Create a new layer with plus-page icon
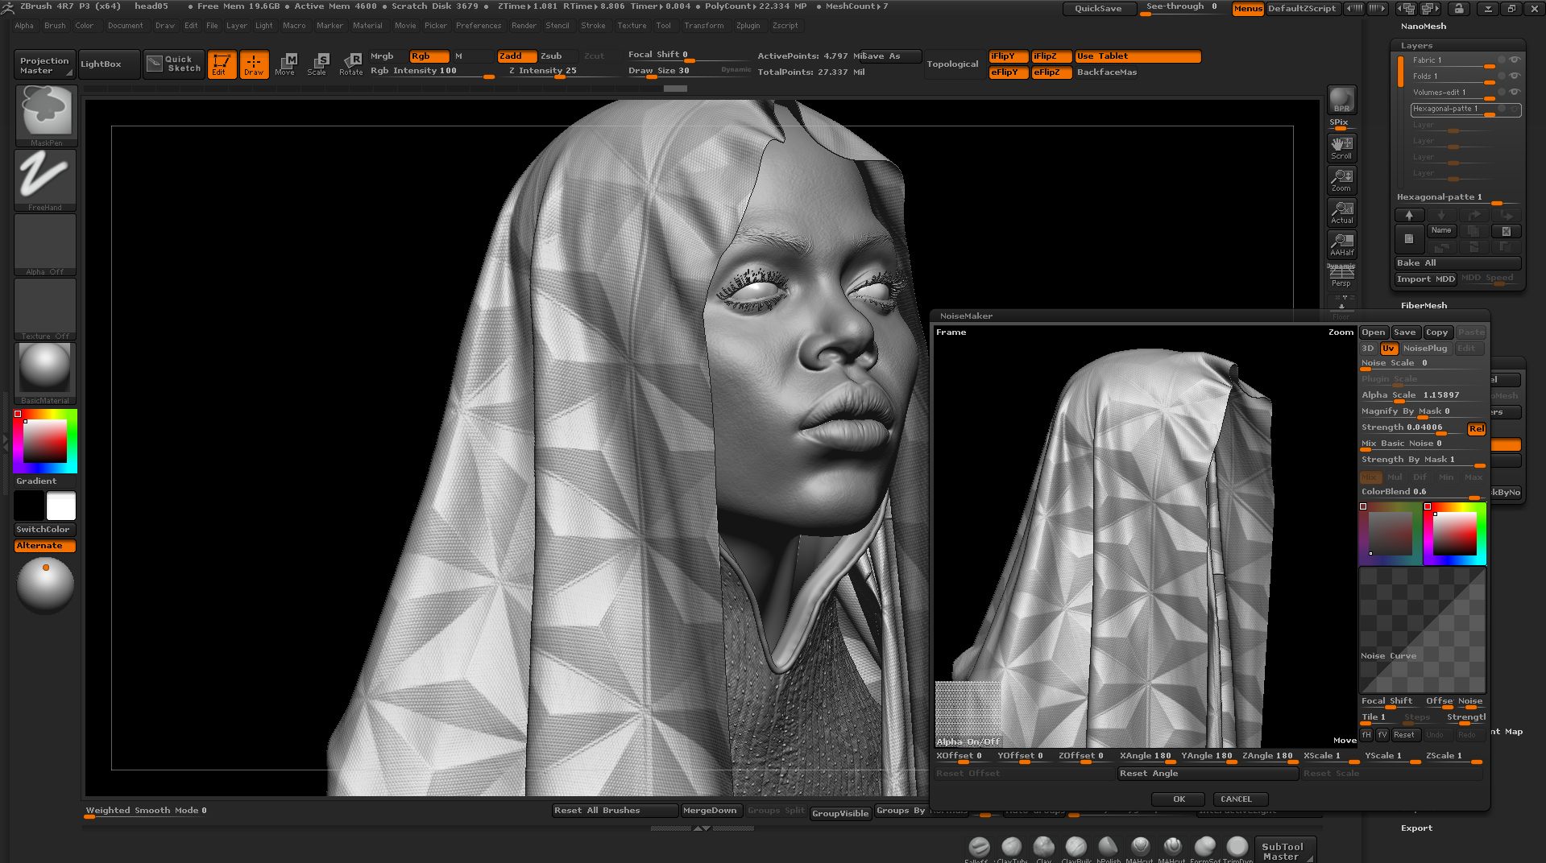Screen dimensions: 1546x863 (1409, 238)
